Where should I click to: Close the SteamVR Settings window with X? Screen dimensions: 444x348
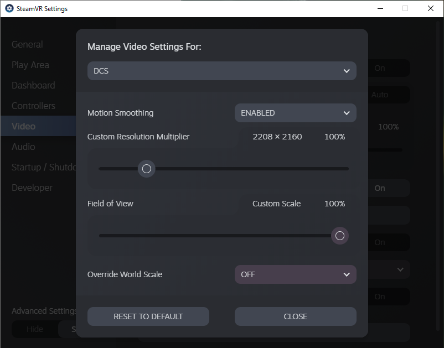430,8
